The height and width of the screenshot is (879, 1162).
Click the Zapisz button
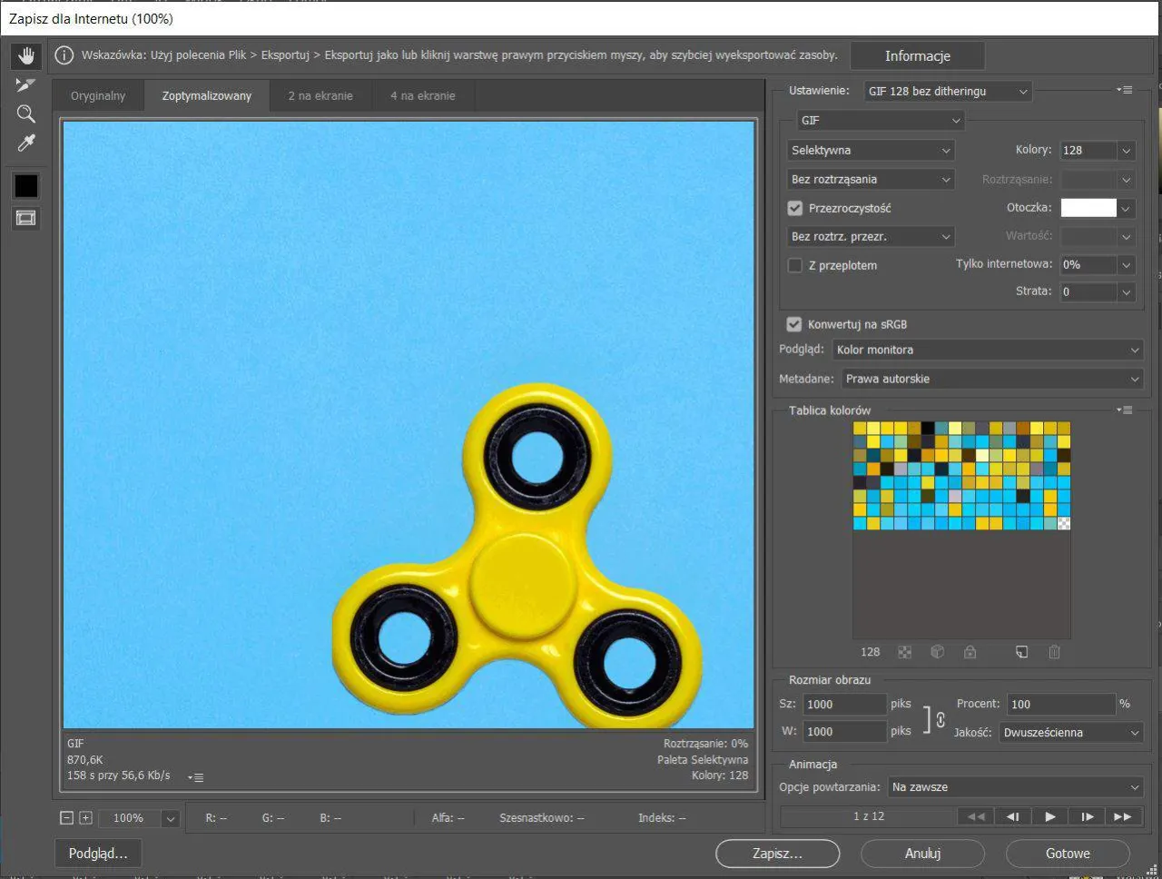point(777,854)
